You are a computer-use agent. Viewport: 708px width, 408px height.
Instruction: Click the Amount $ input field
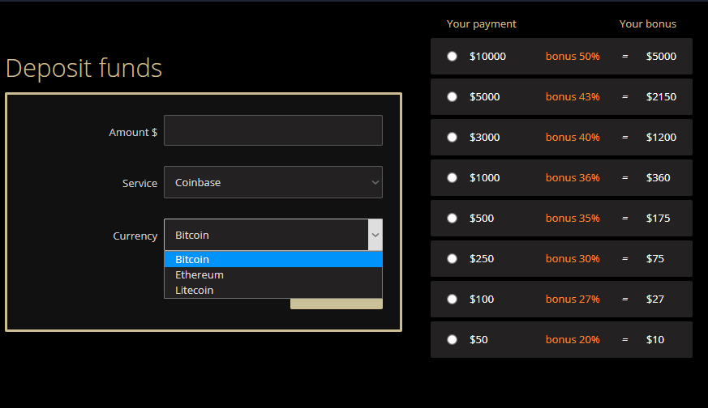(x=273, y=130)
